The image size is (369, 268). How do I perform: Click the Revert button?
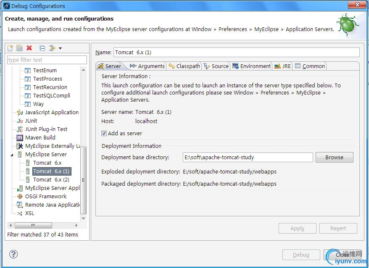pos(338,229)
